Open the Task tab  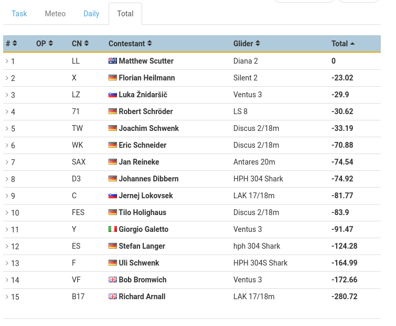[x=19, y=14]
